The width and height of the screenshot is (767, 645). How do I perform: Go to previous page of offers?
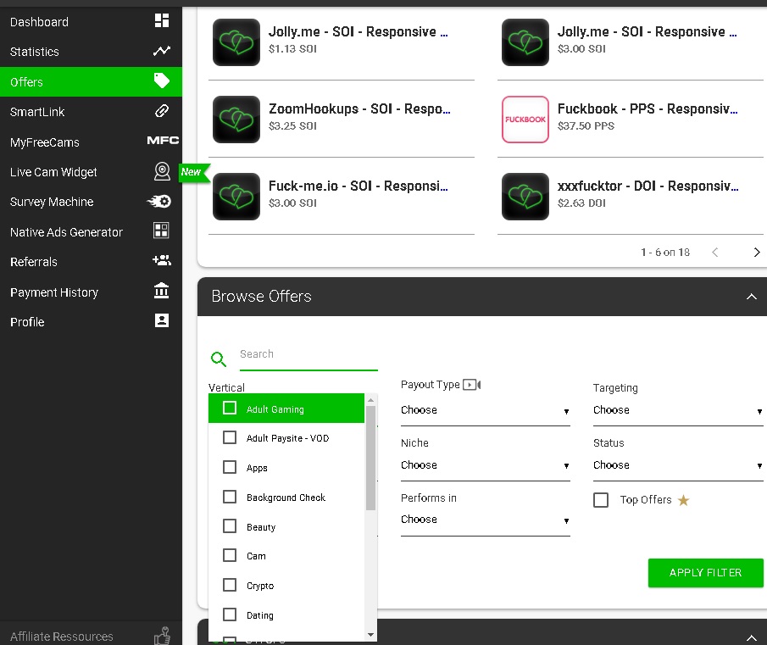[x=715, y=252]
